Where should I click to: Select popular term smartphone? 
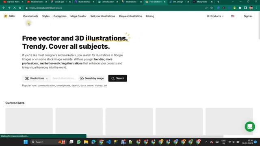pyautogui.click(x=63, y=86)
